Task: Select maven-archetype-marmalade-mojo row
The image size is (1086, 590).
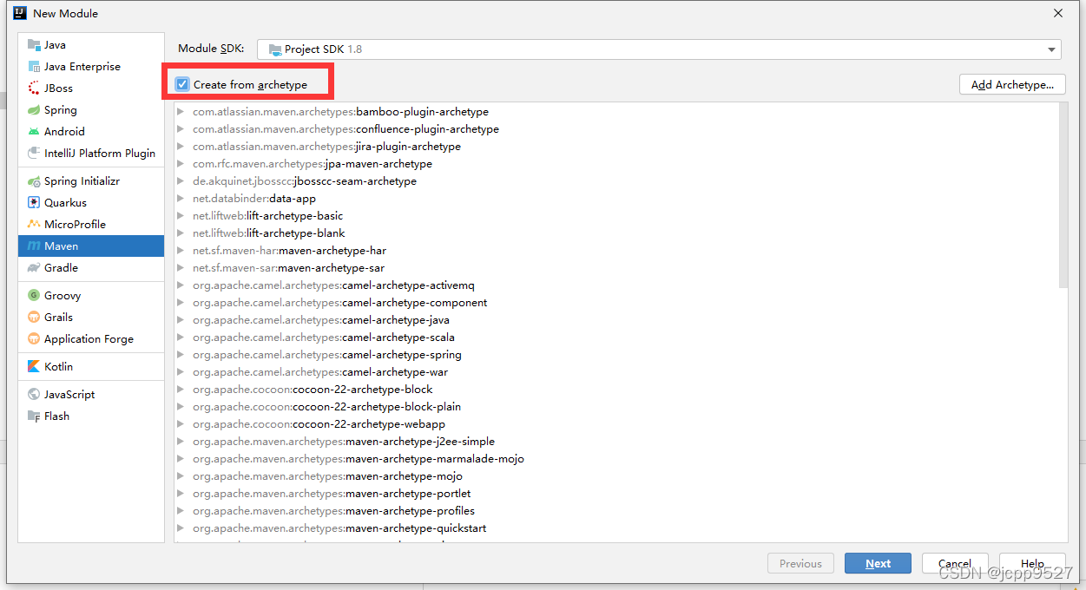Action: pyautogui.click(x=616, y=459)
